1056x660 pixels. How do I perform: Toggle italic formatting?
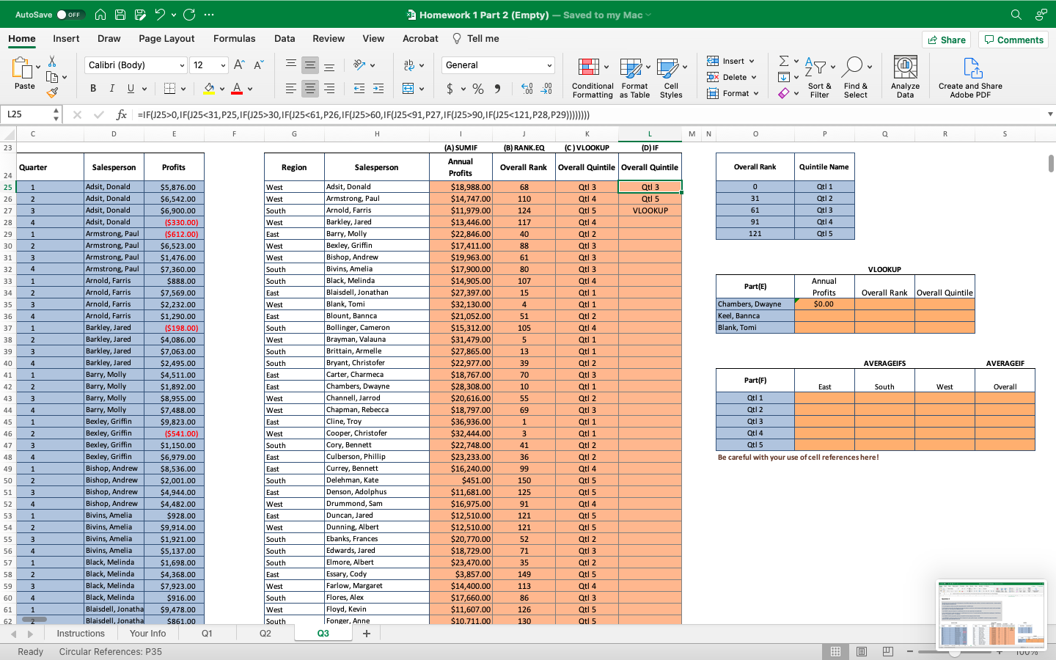(x=111, y=87)
